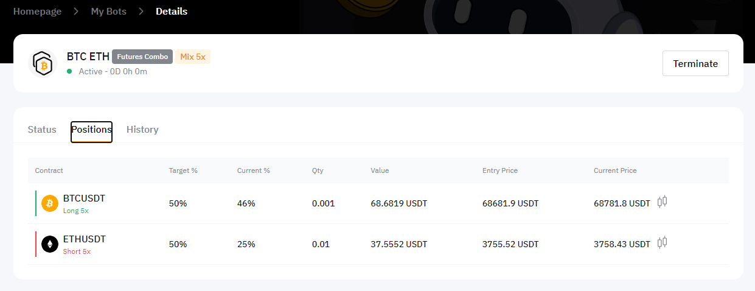Click the Long 5x label
Screen dimensions: 755x291
76,211
